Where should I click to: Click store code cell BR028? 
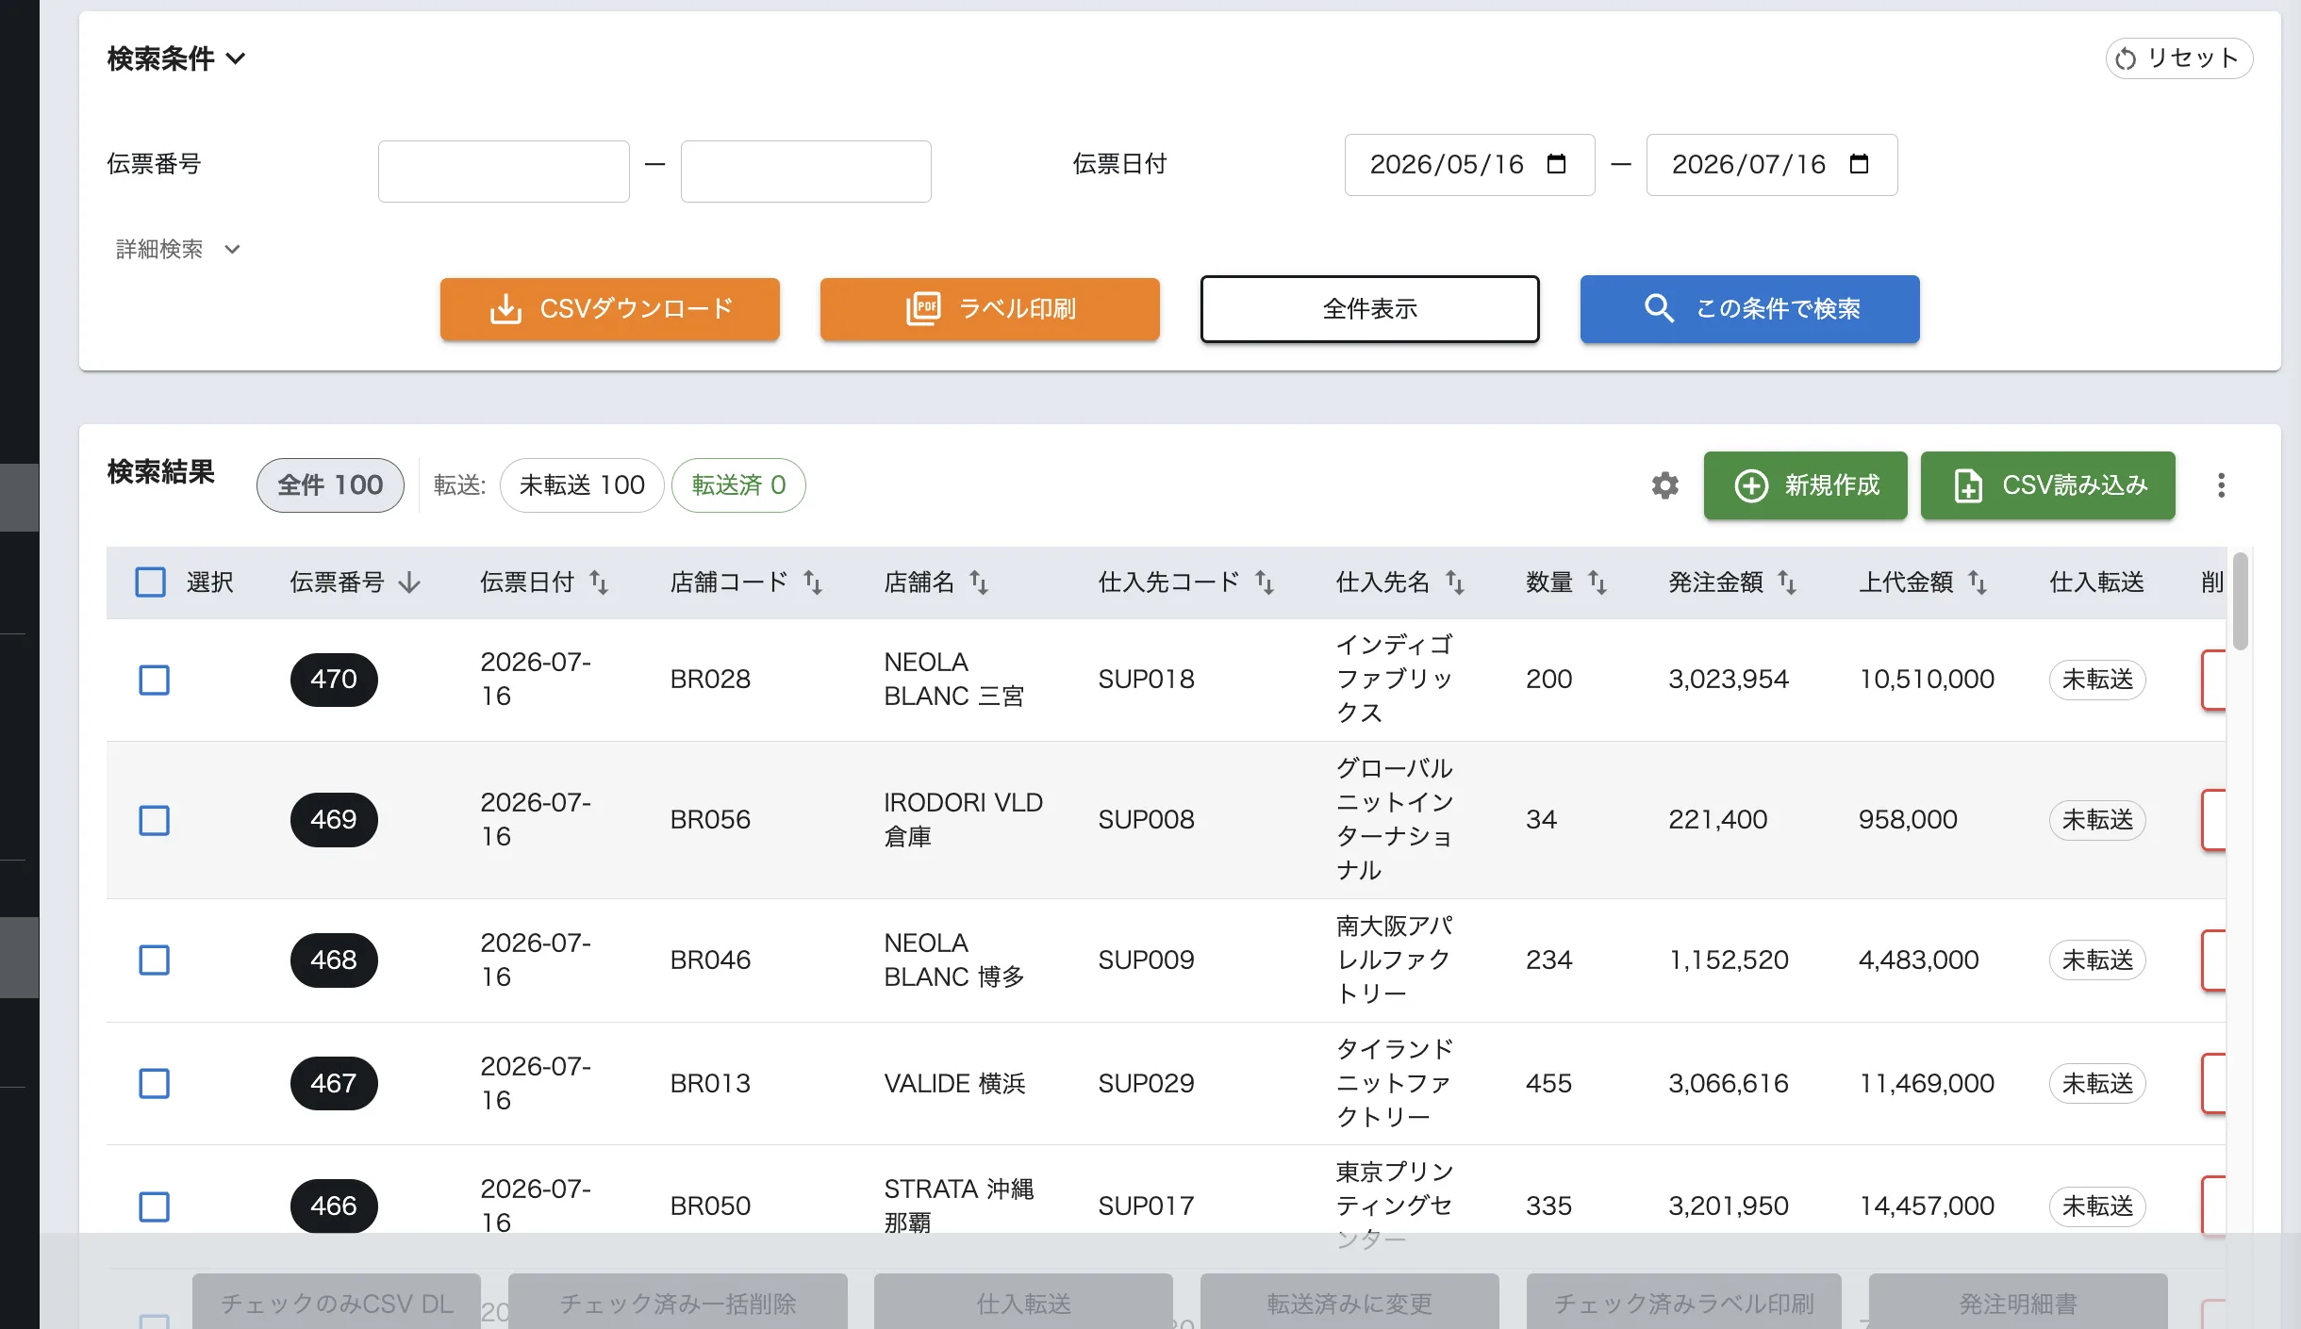[710, 680]
